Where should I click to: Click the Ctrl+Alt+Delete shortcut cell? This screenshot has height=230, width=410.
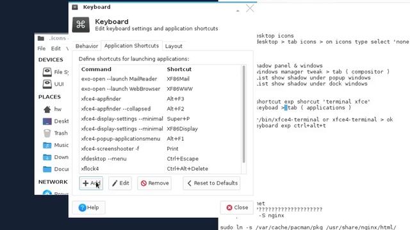tap(188, 169)
